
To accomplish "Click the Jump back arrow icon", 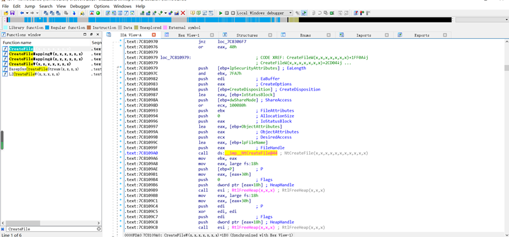I will coord(22,13).
